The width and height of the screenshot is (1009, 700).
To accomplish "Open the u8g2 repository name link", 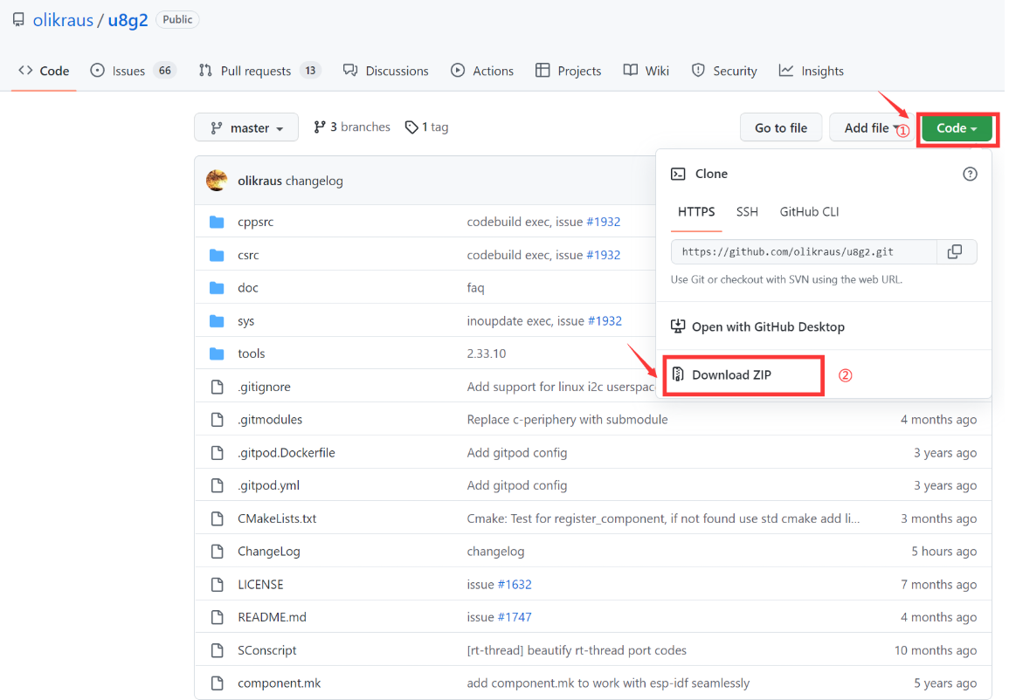I will pyautogui.click(x=128, y=20).
